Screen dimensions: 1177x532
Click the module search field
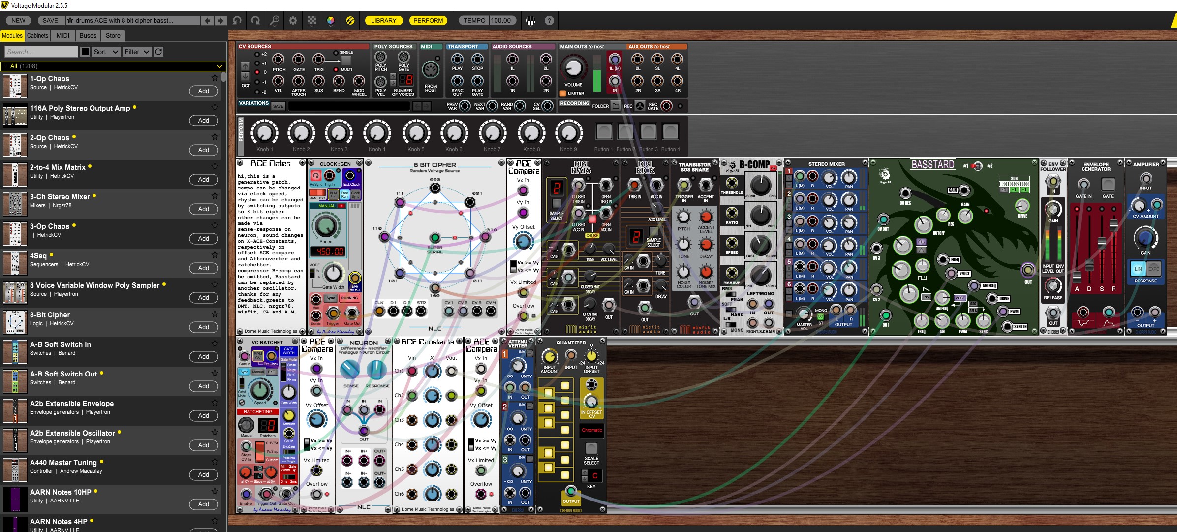41,52
